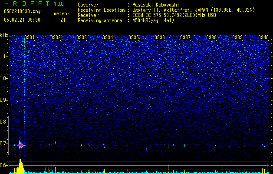Click the 0939 time marker
This screenshot has height=174, width=273.
click(237, 37)
